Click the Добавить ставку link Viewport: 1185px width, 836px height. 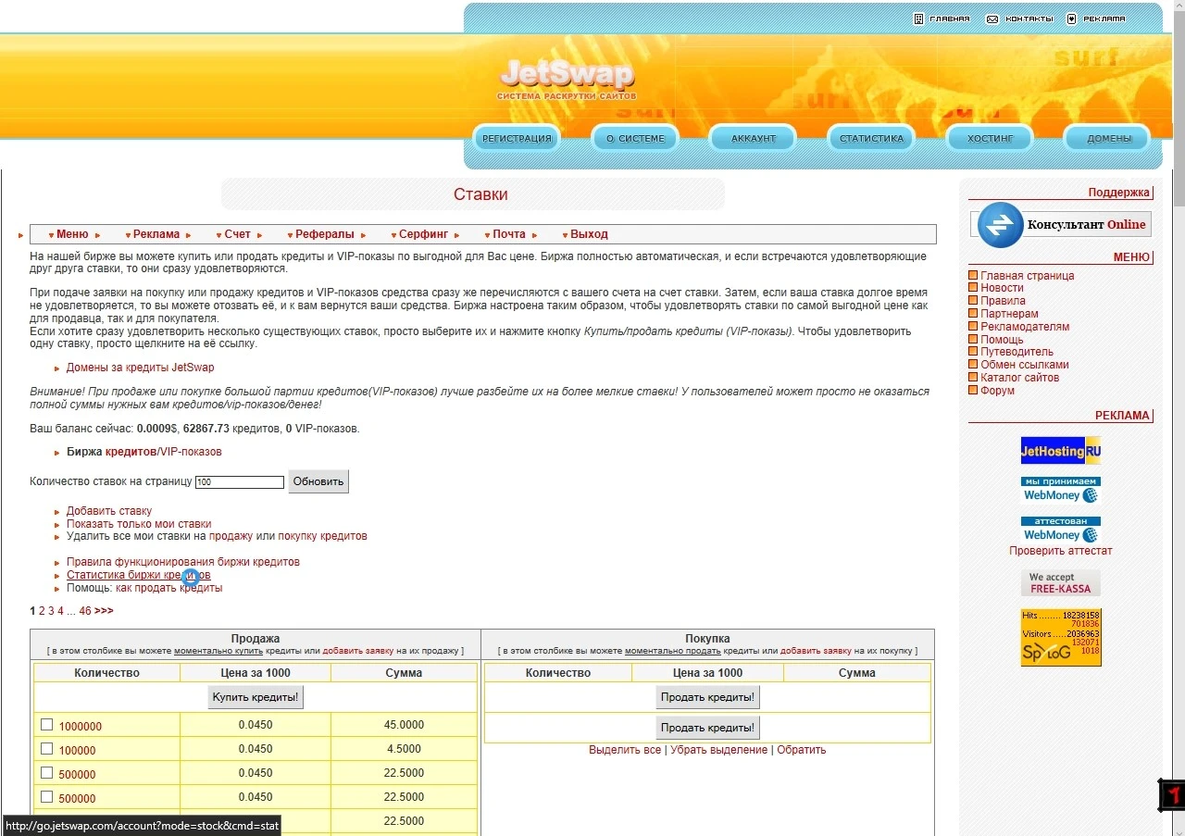click(109, 511)
